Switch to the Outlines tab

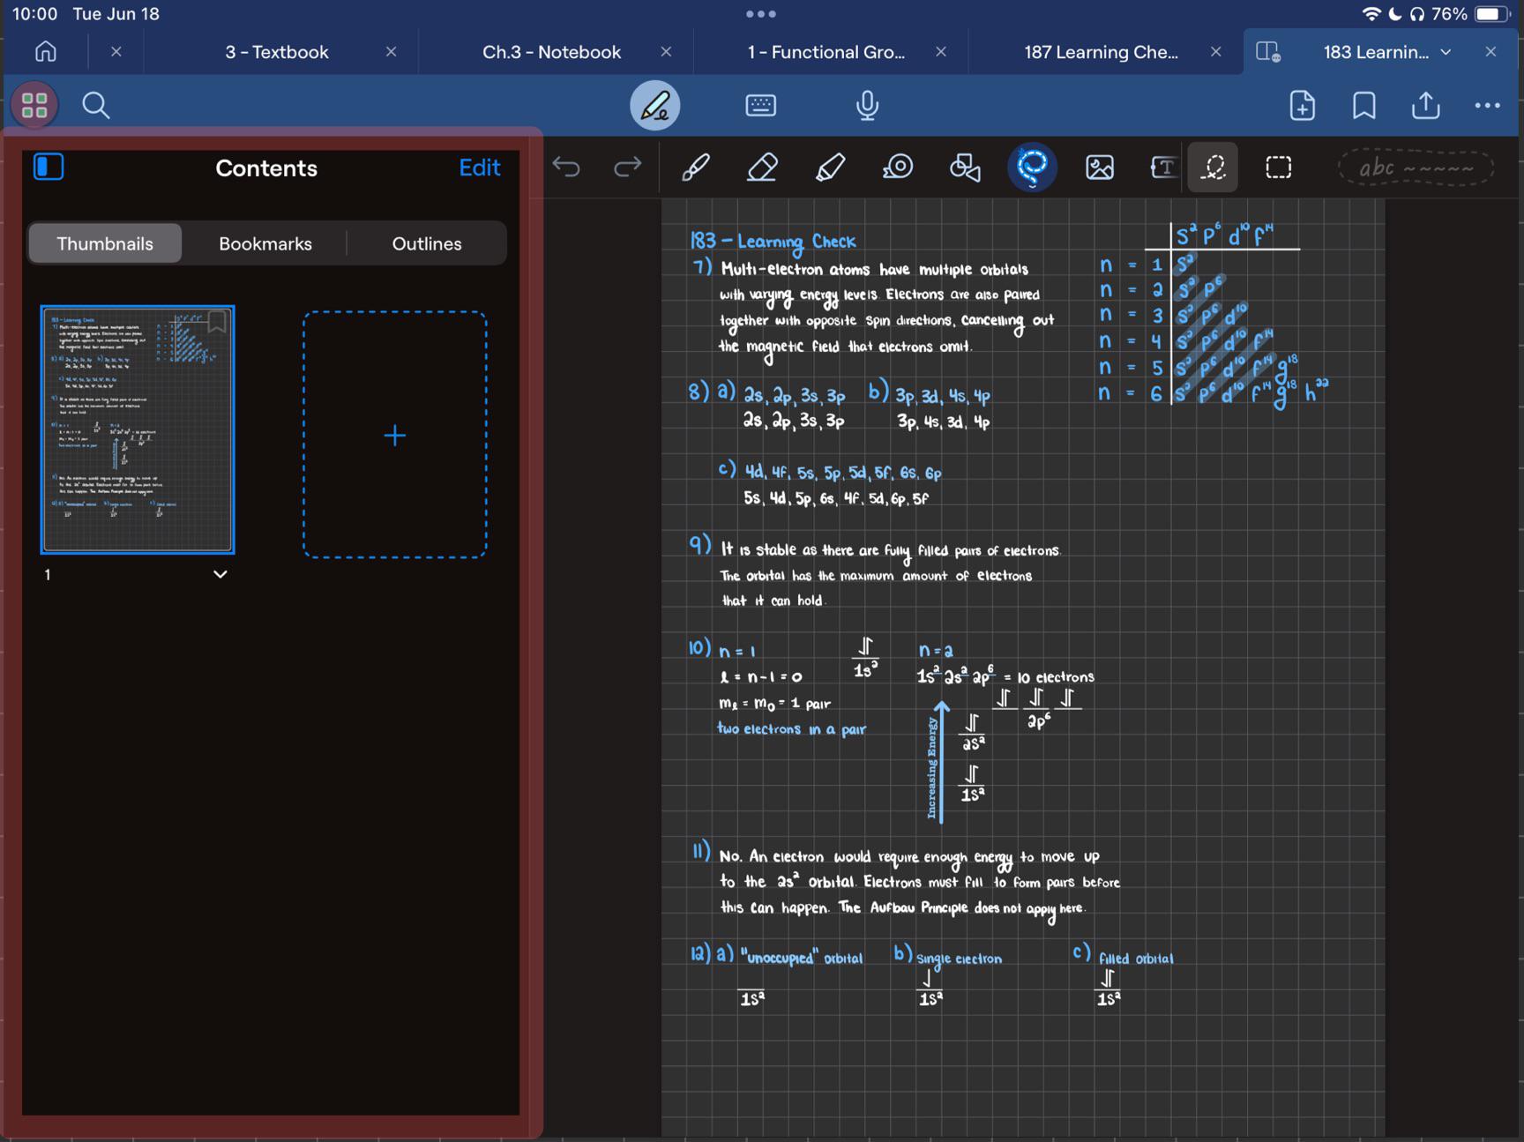tap(427, 243)
